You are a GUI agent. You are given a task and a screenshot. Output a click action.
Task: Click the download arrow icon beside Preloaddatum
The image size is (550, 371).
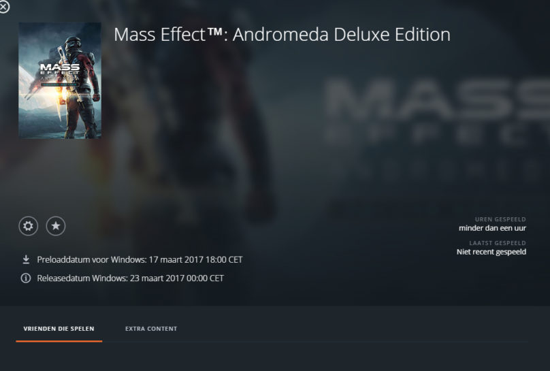26,259
